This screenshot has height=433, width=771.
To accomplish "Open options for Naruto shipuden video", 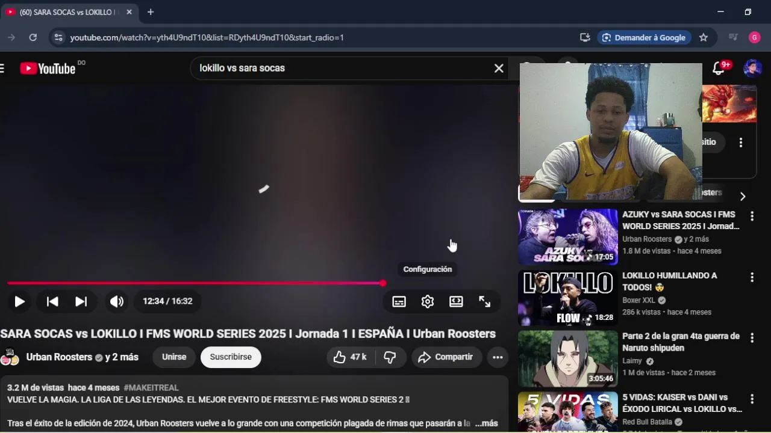I will [752, 338].
